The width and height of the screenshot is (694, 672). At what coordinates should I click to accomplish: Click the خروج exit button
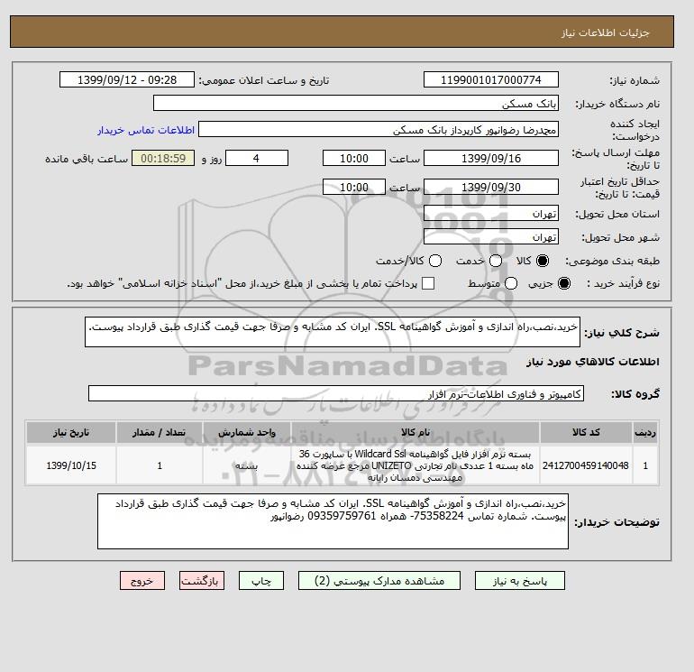142,581
